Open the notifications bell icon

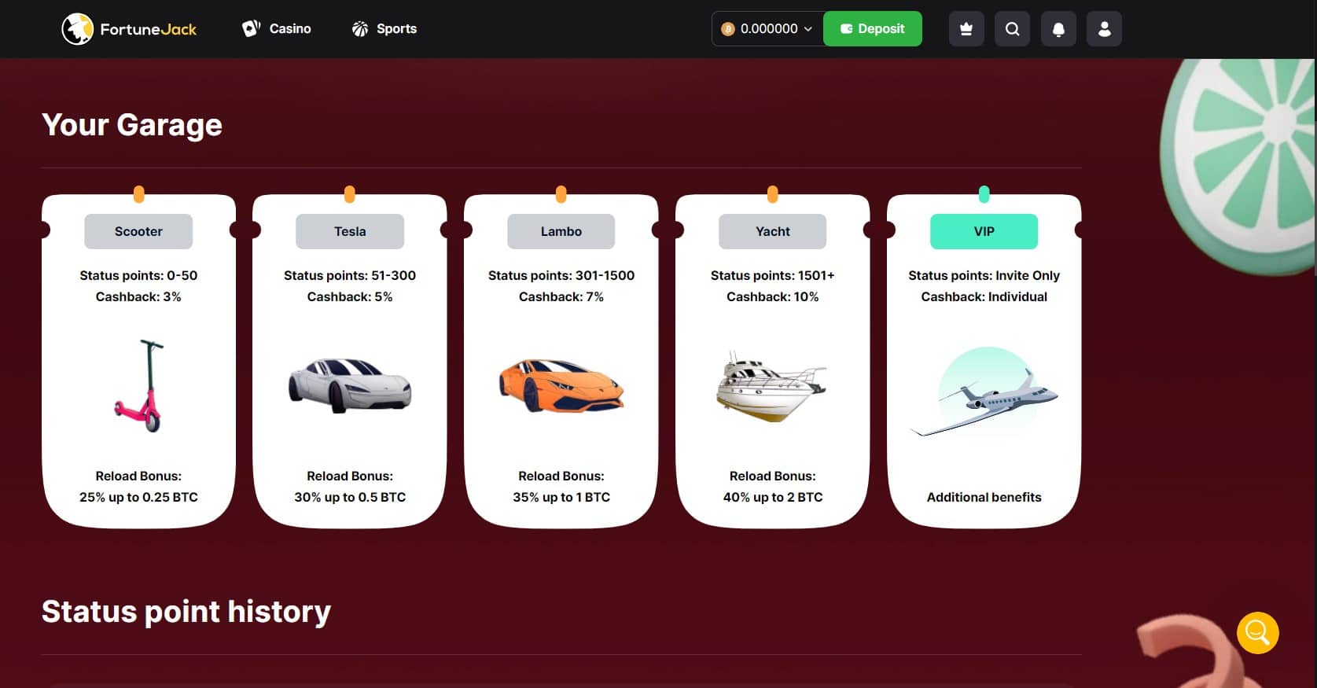point(1058,29)
